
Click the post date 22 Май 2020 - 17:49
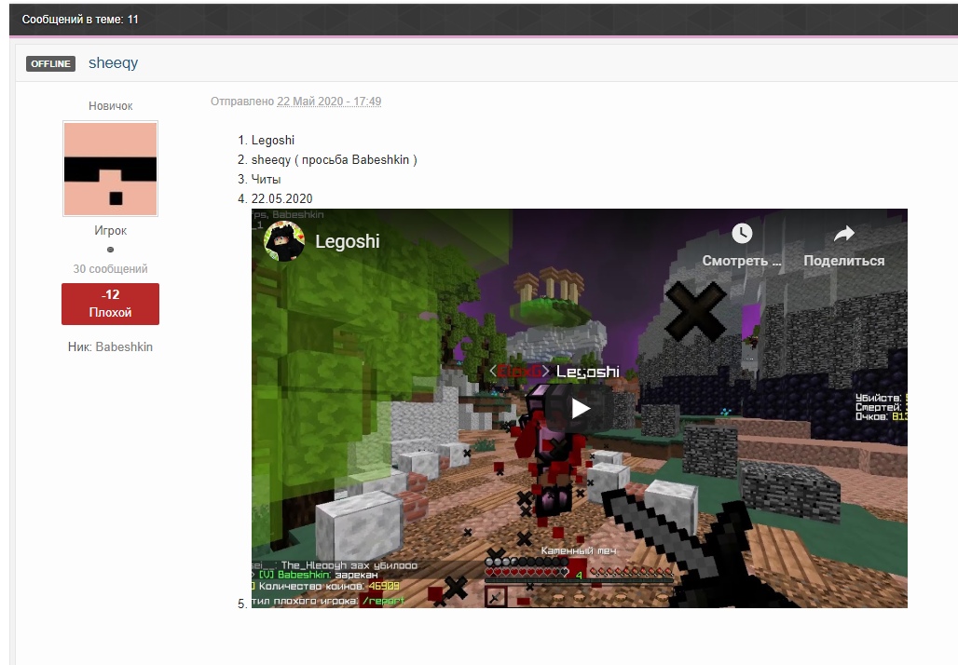329,102
